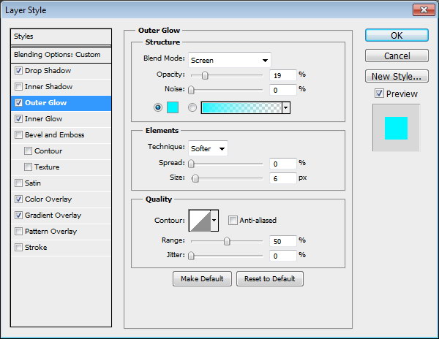Screen dimensions: 439x339
Task: Select the gradient radio button
Action: click(193, 107)
